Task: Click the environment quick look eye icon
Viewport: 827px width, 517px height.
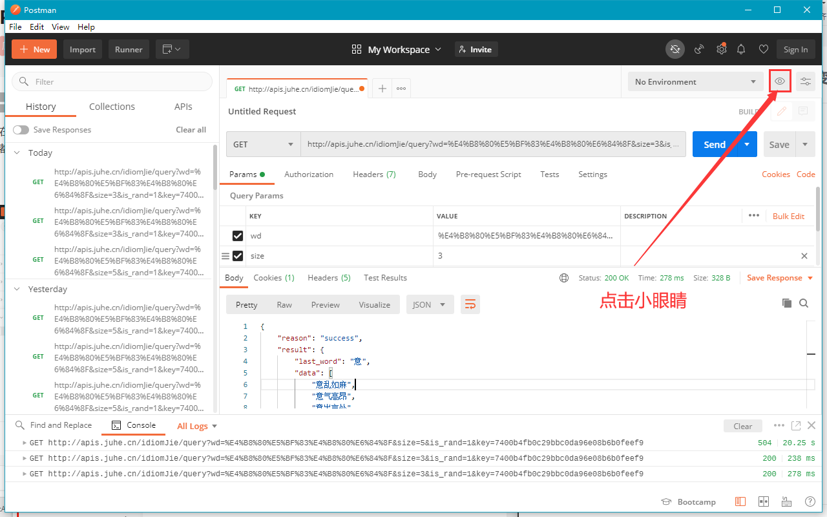Action: (780, 81)
